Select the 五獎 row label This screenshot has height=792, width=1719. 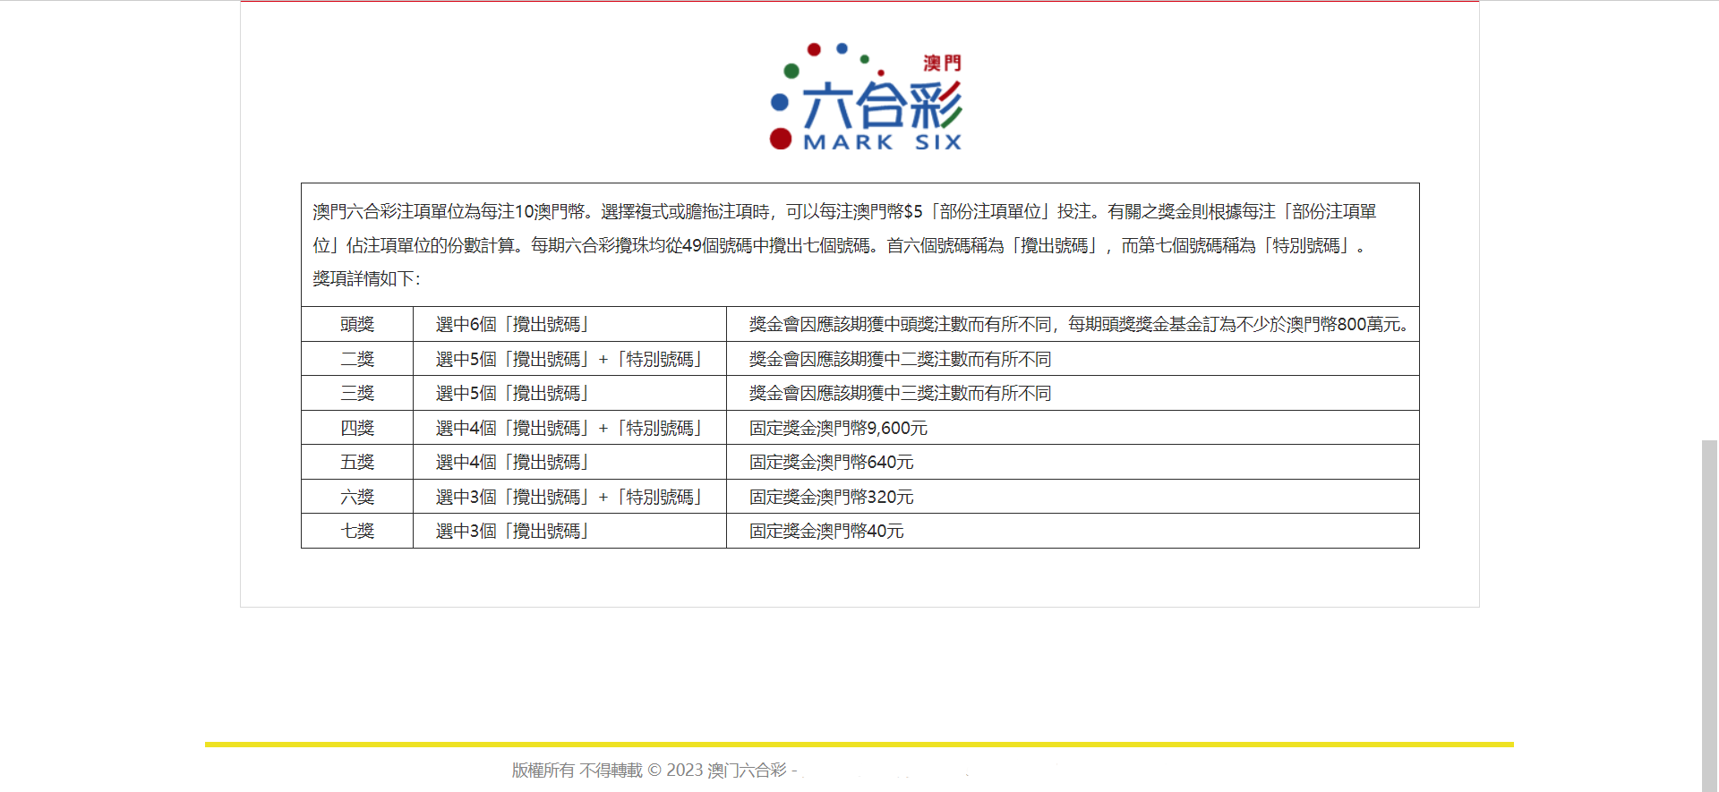[357, 462]
